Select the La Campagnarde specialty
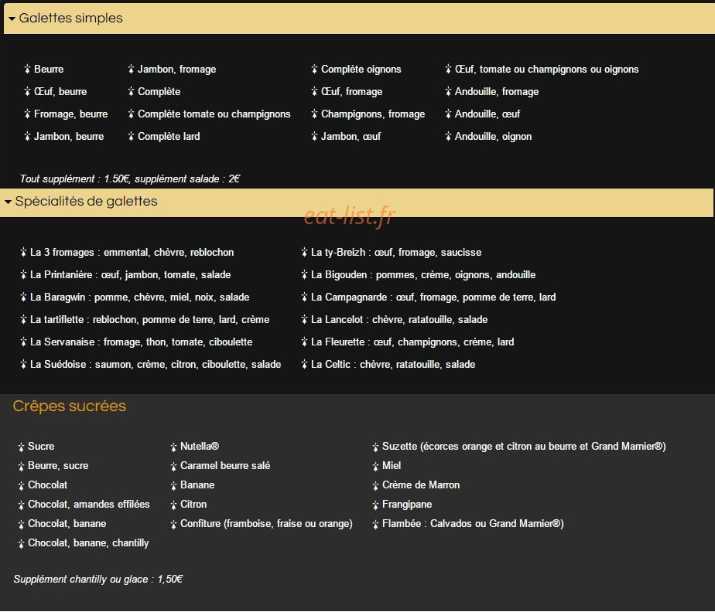 [x=433, y=297]
